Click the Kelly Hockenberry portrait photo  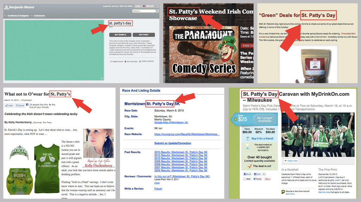pos(98,143)
